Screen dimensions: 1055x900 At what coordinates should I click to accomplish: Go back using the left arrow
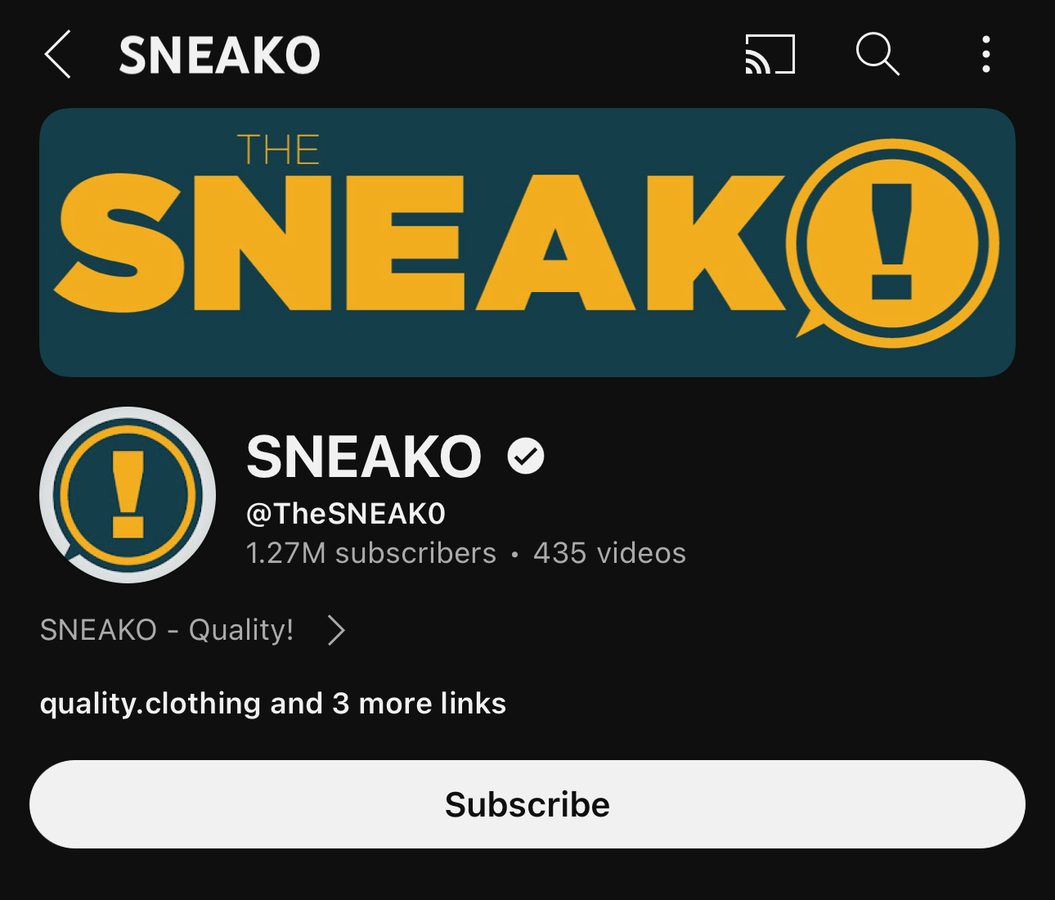pos(58,55)
